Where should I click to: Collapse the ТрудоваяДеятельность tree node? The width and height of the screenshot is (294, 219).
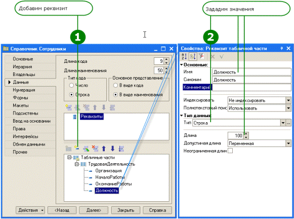pyautogui.click(x=76, y=164)
